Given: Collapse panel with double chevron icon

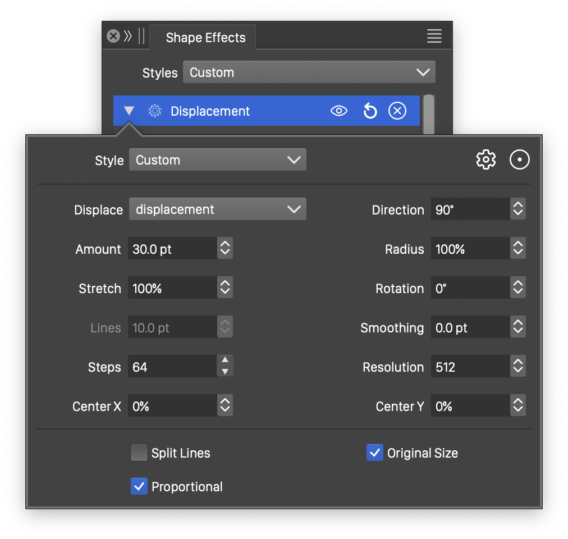Looking at the screenshot, I should tap(128, 36).
